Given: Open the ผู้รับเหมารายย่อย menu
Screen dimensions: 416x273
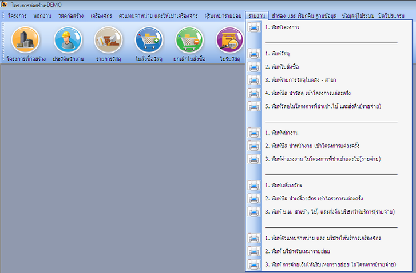Looking at the screenshot, I should [x=223, y=15].
